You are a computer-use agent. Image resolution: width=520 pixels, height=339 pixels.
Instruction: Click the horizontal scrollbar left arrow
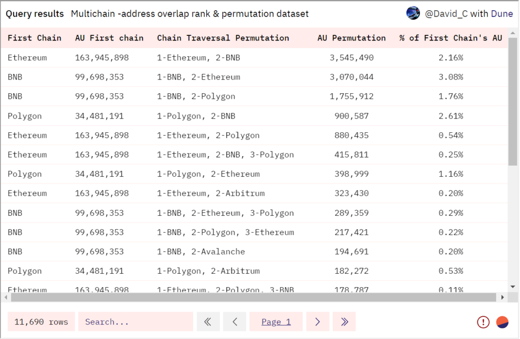click(x=6, y=297)
